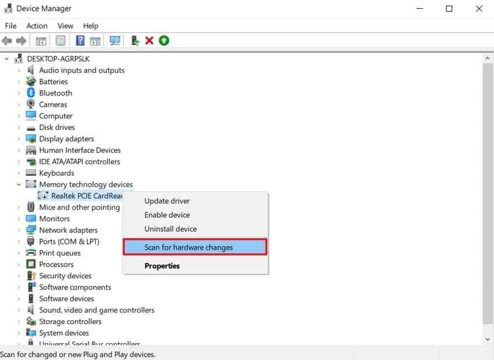Click the green Enable device icon

[x=164, y=41]
